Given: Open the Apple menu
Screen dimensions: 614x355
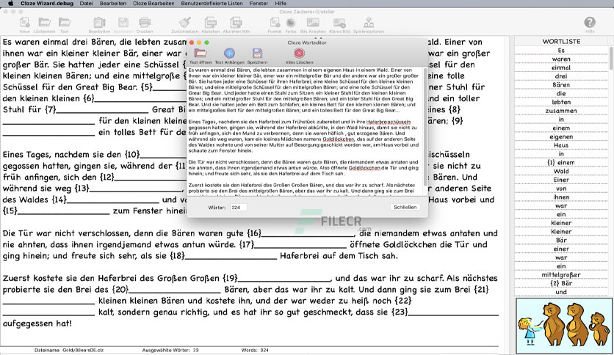Looking at the screenshot, I should pos(10,3).
